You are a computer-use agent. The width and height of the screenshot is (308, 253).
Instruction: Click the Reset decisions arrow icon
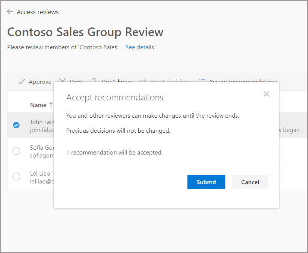143,81
